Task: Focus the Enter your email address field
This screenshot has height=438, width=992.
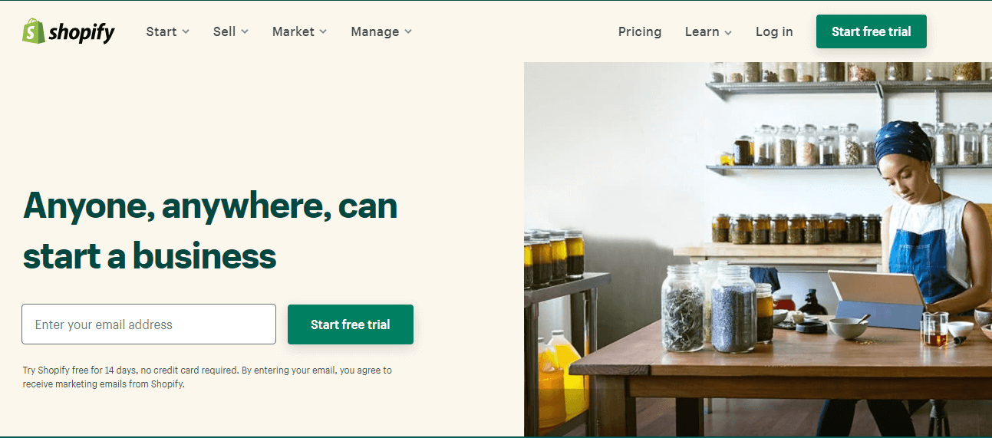Action: coord(149,324)
